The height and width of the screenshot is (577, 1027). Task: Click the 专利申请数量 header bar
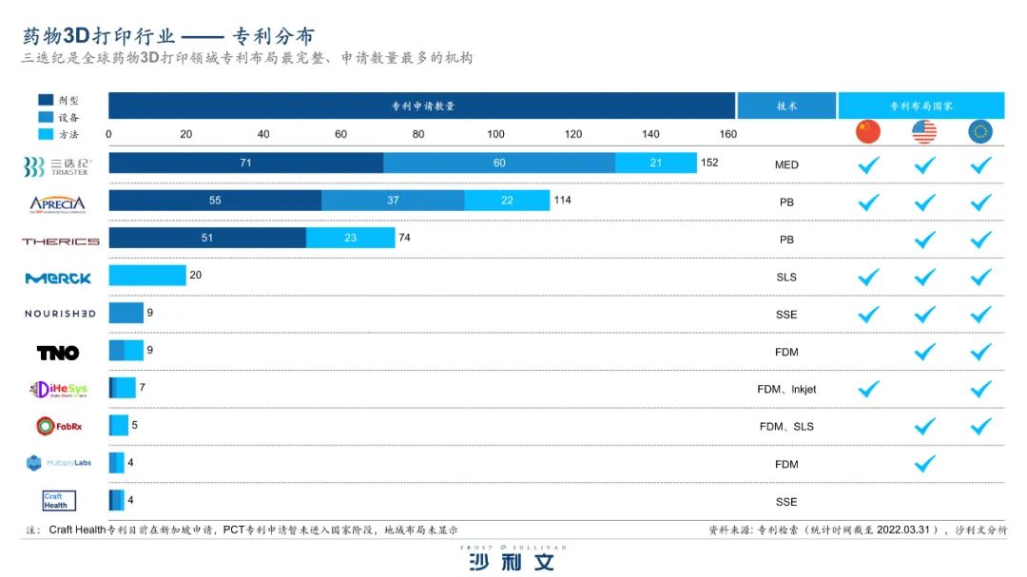[x=422, y=106]
